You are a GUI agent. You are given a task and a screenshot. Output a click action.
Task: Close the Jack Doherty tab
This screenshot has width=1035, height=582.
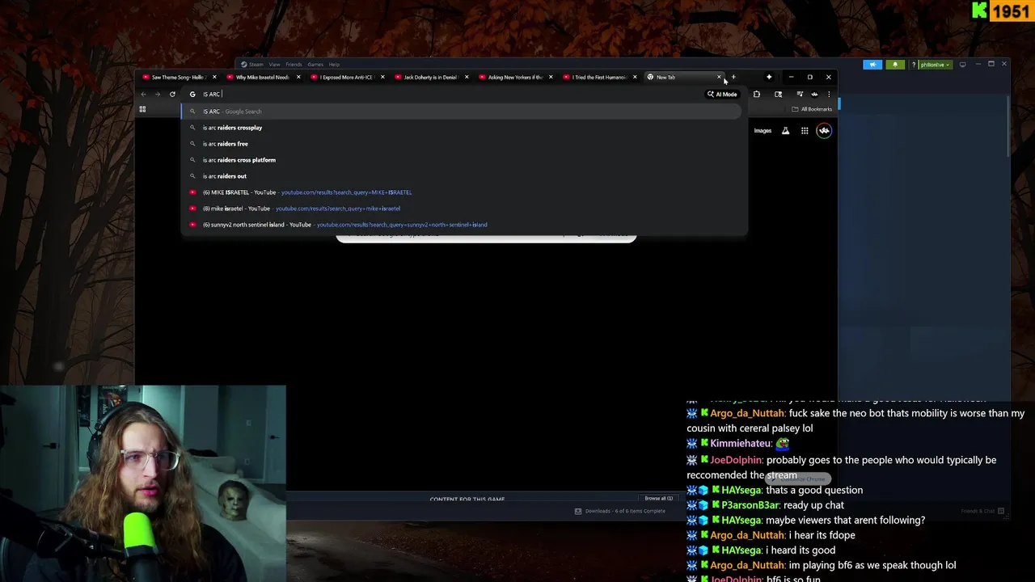tap(467, 77)
